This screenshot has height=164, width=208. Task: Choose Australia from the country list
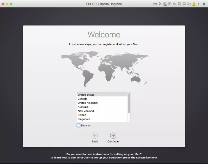tap(102, 107)
